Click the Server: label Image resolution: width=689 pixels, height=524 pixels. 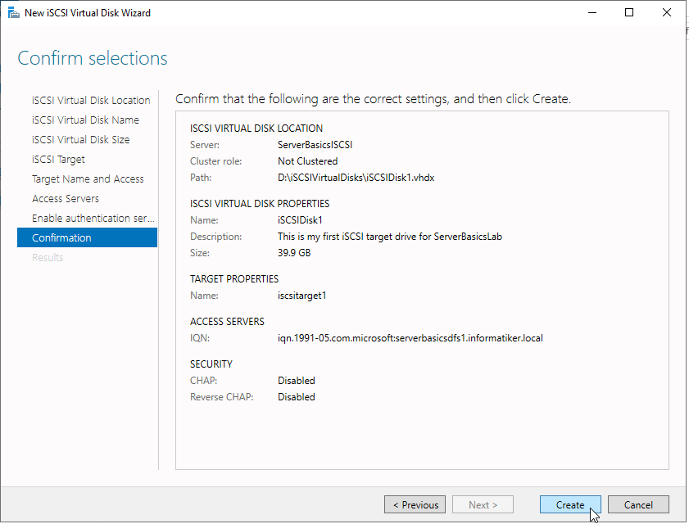point(204,145)
